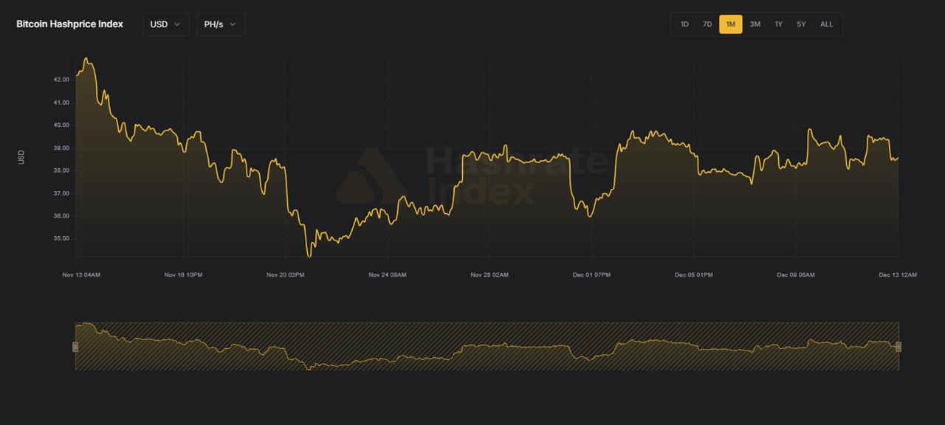The image size is (945, 425).
Task: Click the right range selector handle
Action: click(x=898, y=345)
